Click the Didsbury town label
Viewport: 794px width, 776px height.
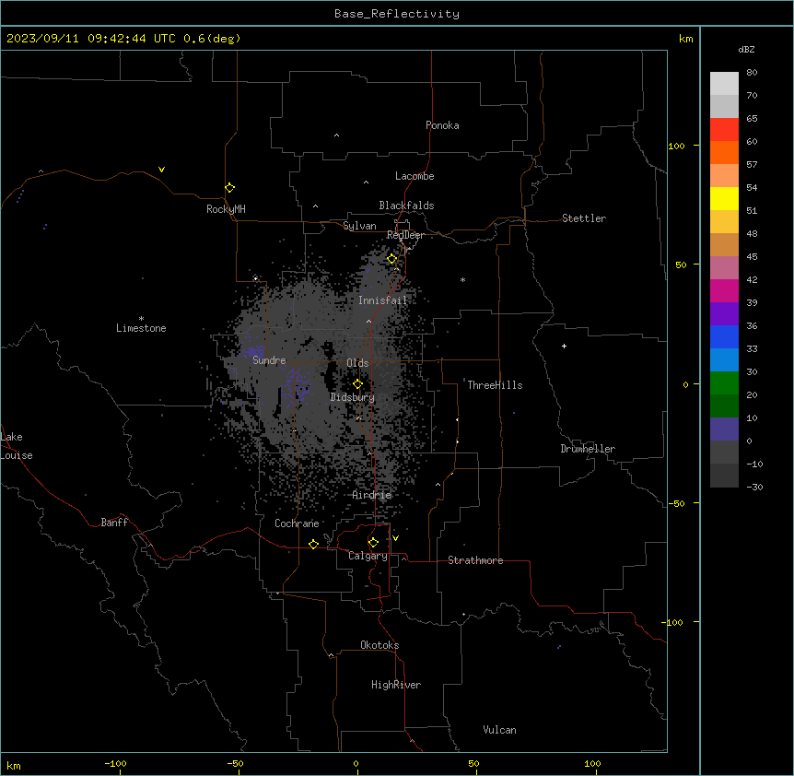click(353, 397)
